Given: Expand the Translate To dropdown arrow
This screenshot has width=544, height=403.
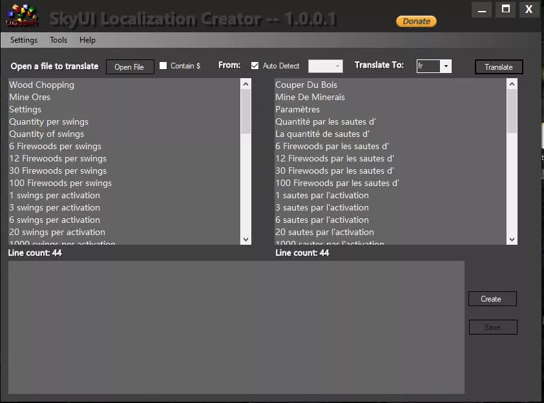Looking at the screenshot, I should pos(446,67).
